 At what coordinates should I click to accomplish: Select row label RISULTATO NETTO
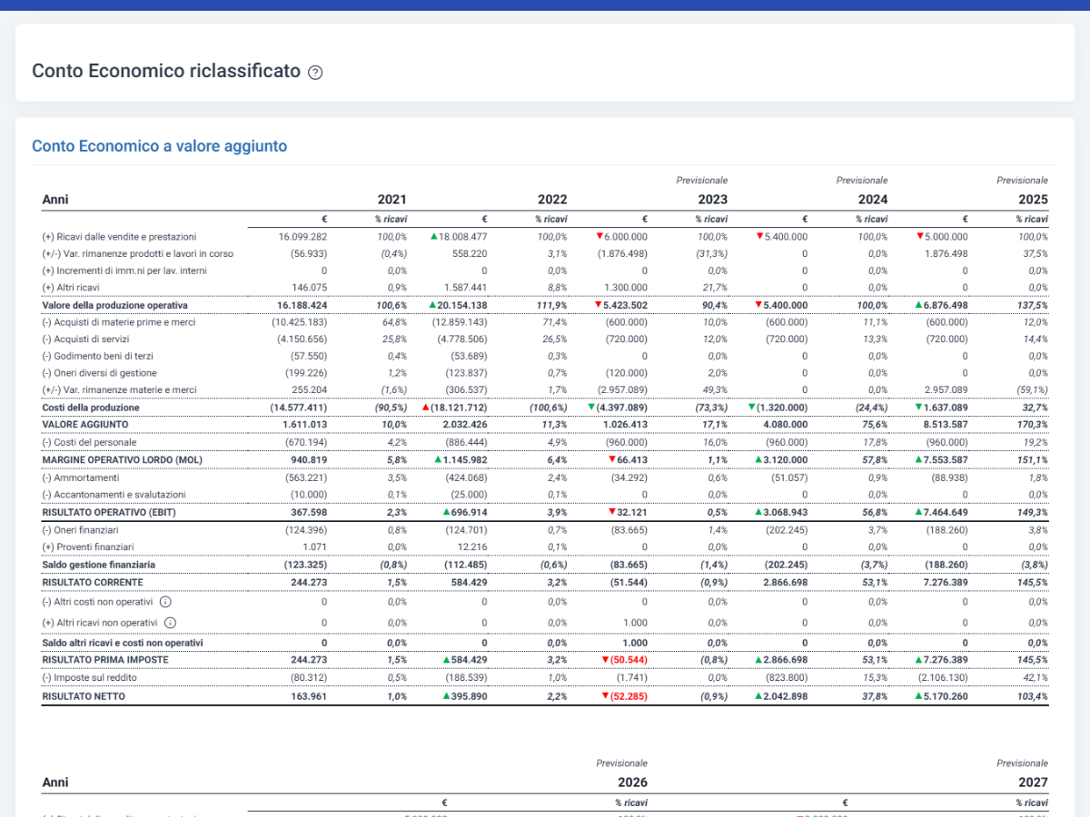pyautogui.click(x=84, y=696)
